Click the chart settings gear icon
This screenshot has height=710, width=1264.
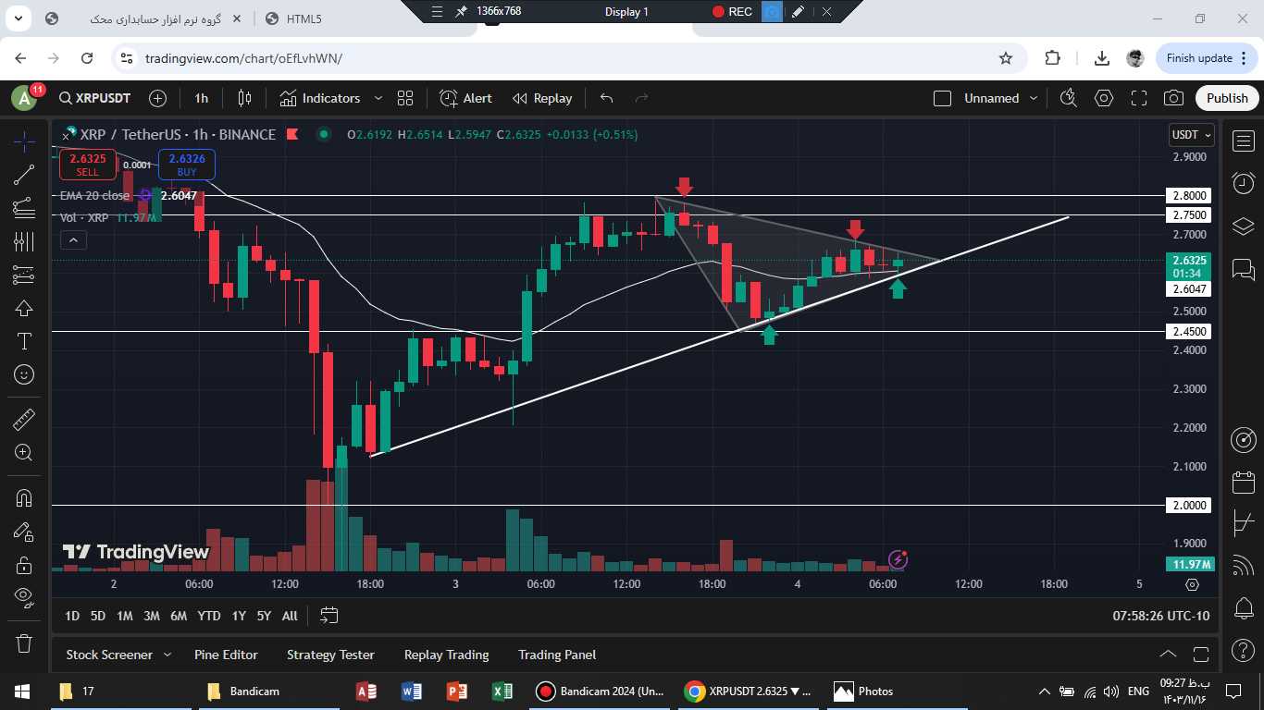click(x=1104, y=98)
